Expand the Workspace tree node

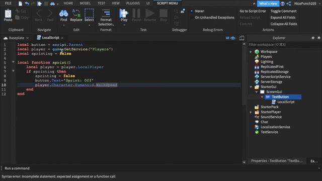[x=251, y=52]
